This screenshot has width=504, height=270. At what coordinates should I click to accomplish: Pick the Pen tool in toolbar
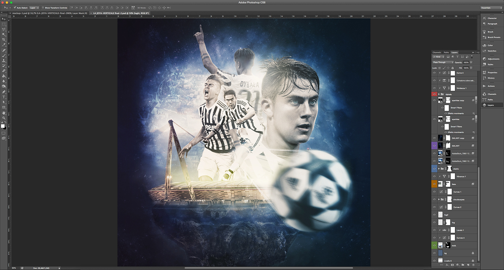(x=4, y=92)
